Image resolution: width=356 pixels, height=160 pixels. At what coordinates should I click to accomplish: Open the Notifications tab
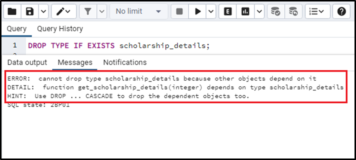pos(125,62)
